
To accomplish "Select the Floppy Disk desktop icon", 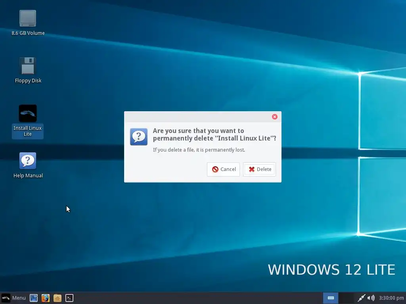I will click(28, 66).
